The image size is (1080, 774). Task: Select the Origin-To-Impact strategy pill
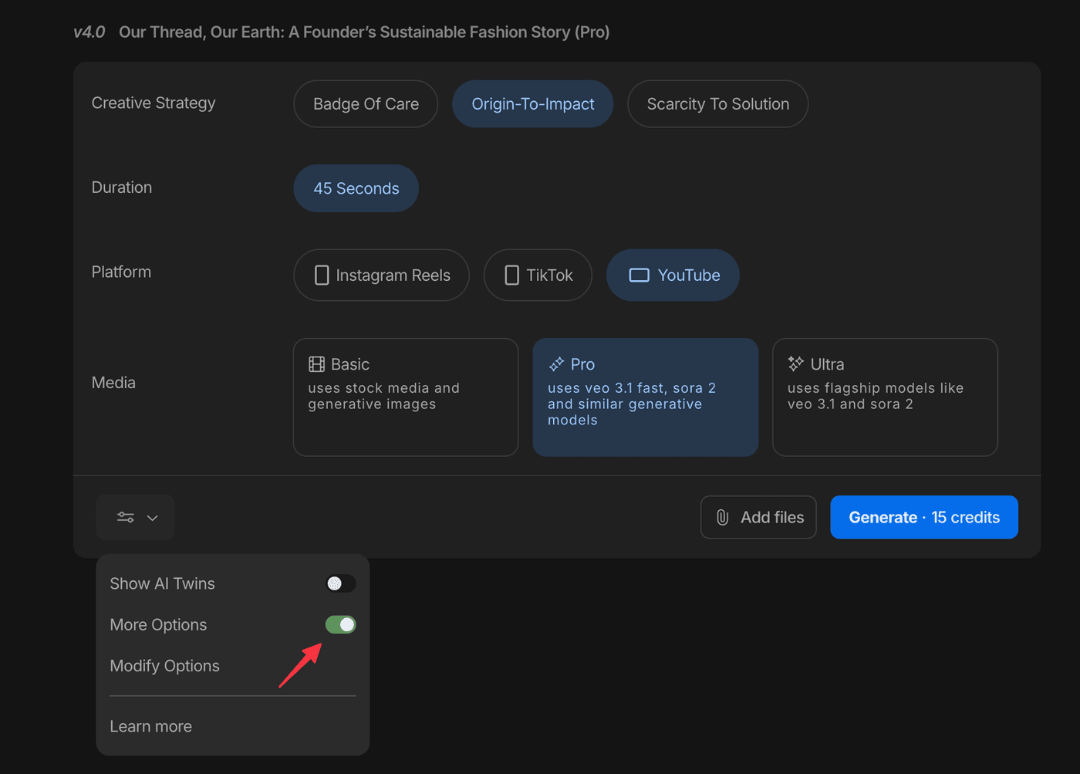[532, 104]
